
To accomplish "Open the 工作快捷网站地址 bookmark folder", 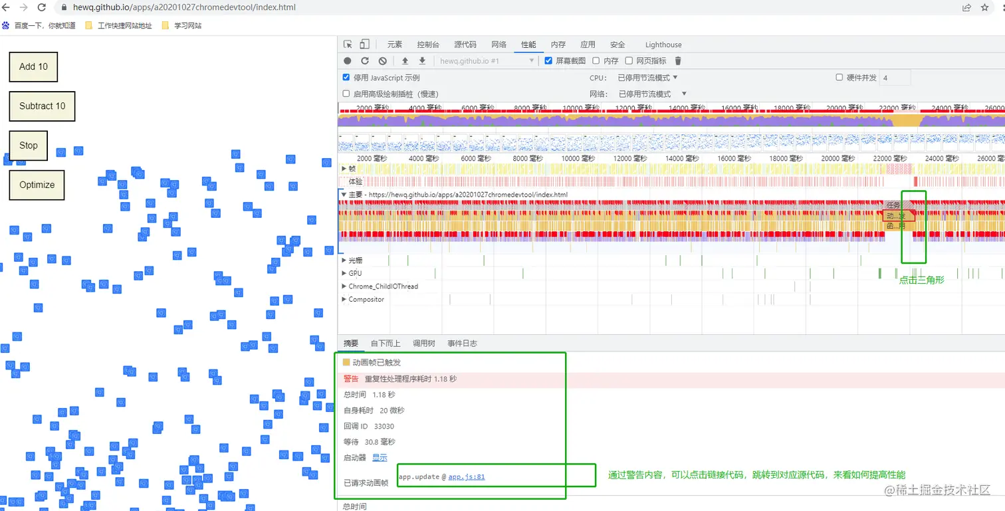I will pyautogui.click(x=118, y=26).
